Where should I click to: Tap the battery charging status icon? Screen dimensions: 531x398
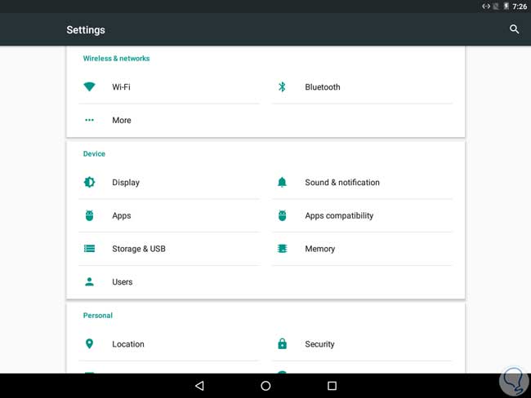506,6
